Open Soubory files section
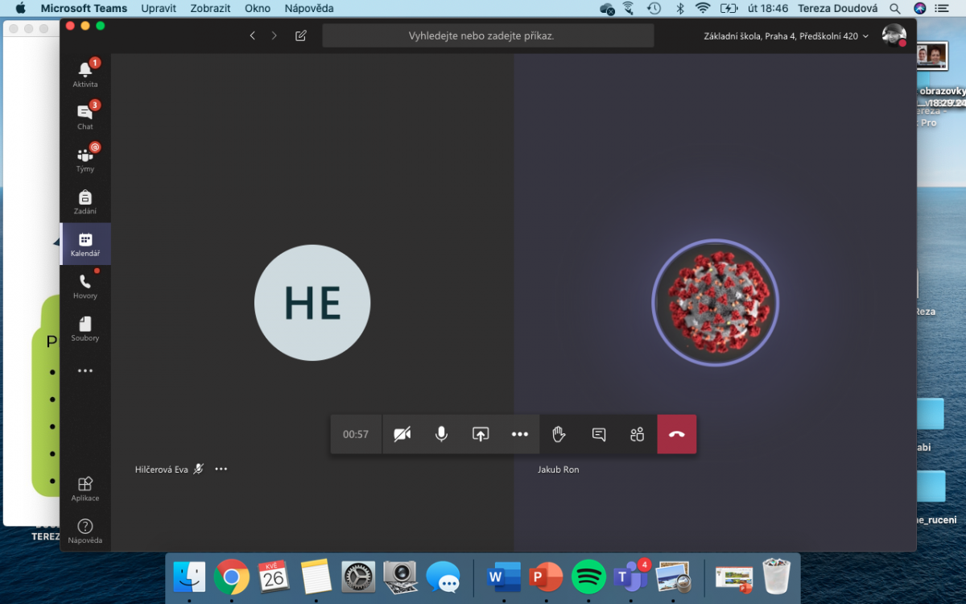Image resolution: width=966 pixels, height=604 pixels. click(85, 328)
